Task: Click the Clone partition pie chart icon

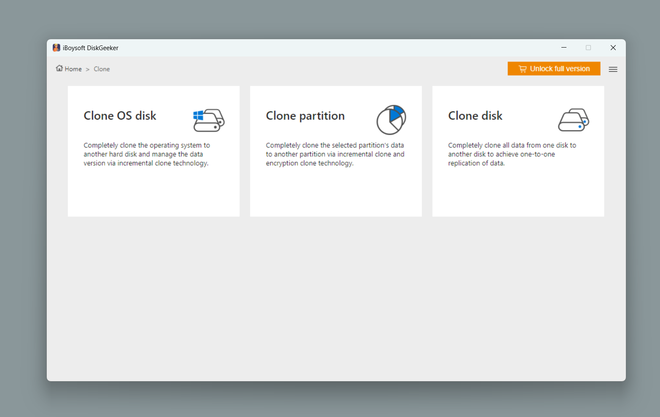Action: point(391,120)
